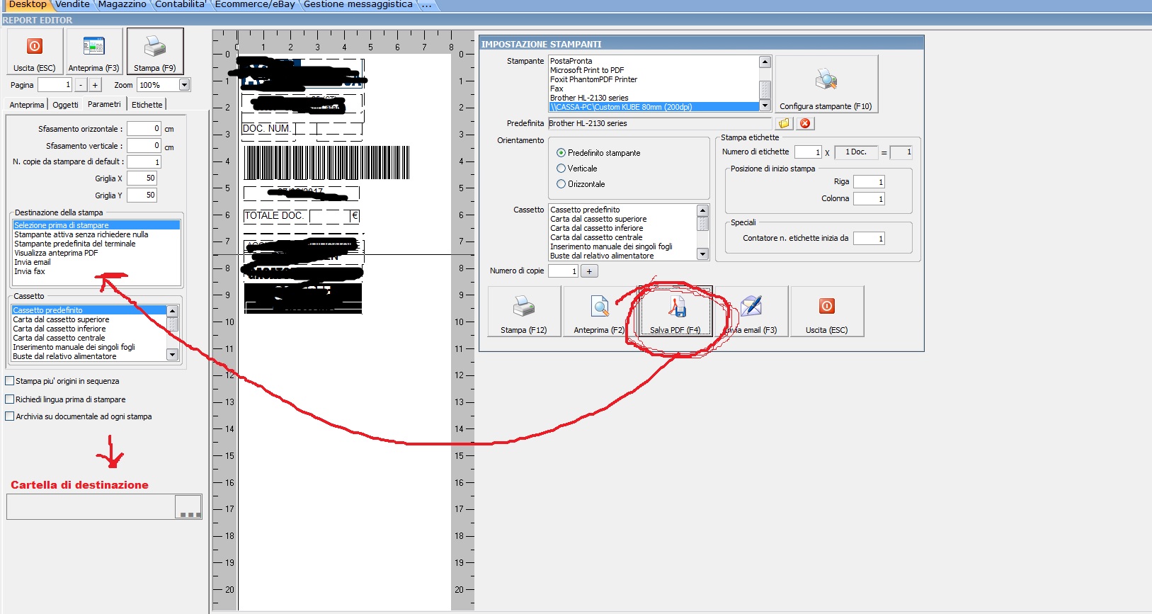
Task: Click Riga input field
Action: pos(869,182)
